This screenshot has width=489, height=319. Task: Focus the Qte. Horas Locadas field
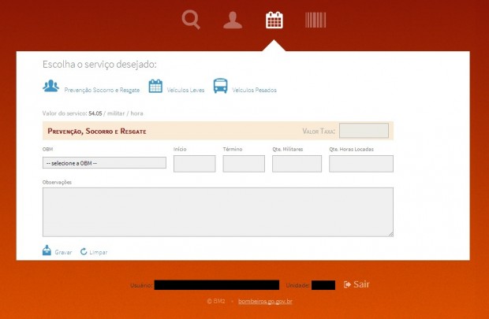click(360, 164)
